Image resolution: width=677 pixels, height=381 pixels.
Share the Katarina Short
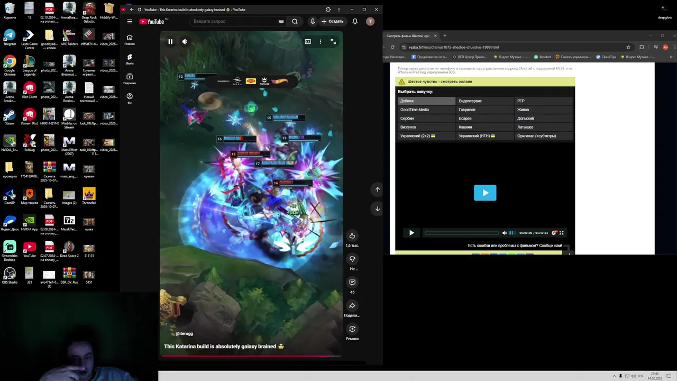tap(352, 305)
